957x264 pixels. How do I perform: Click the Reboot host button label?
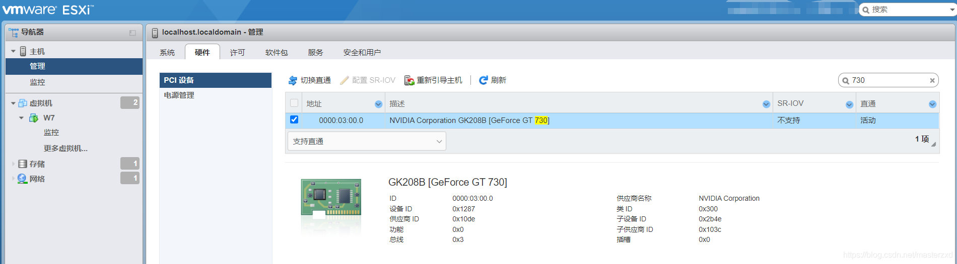[x=439, y=80]
